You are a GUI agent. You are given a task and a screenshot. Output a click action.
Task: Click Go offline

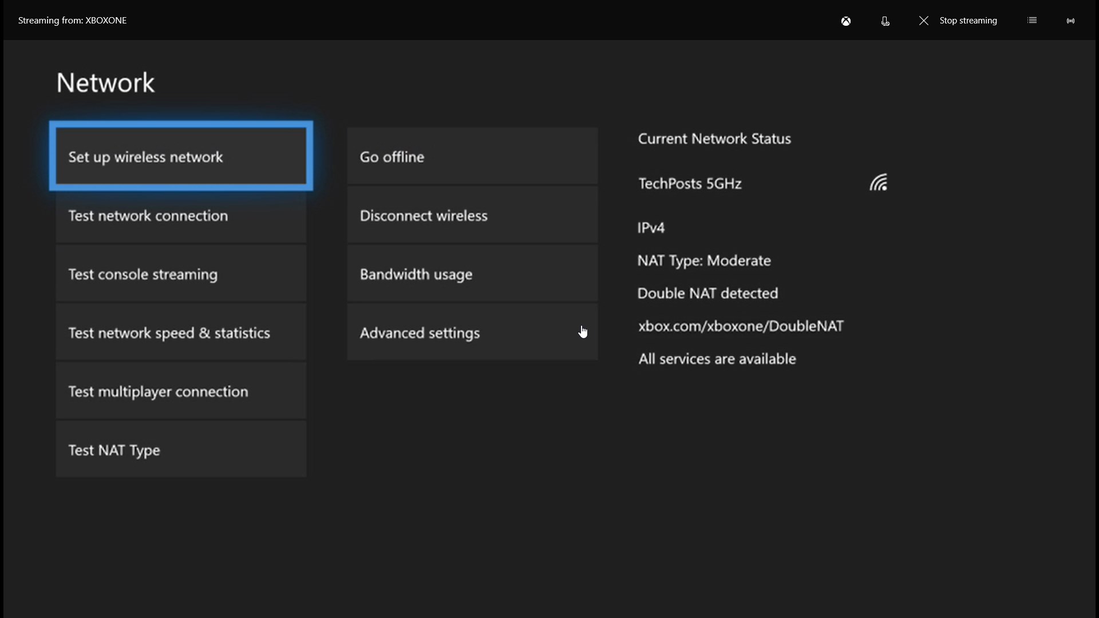472,157
